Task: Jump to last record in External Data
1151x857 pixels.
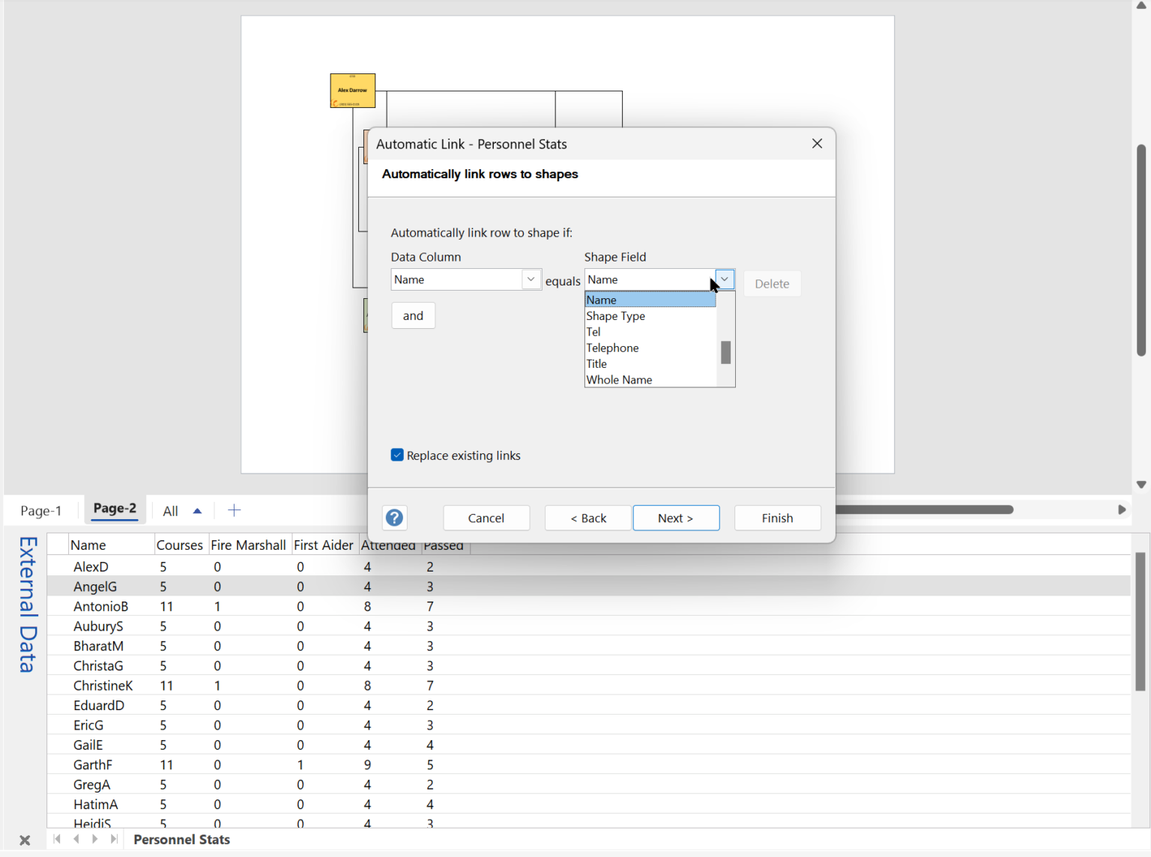Action: (114, 839)
